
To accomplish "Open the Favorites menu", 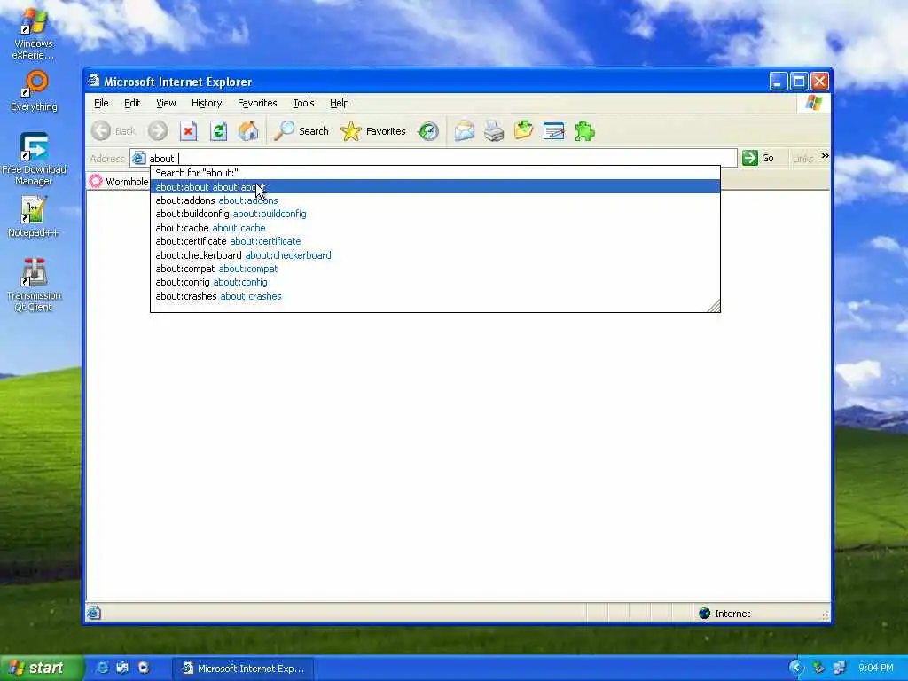I will click(257, 103).
